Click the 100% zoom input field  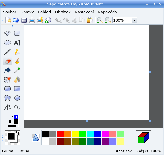(x=122, y=20)
